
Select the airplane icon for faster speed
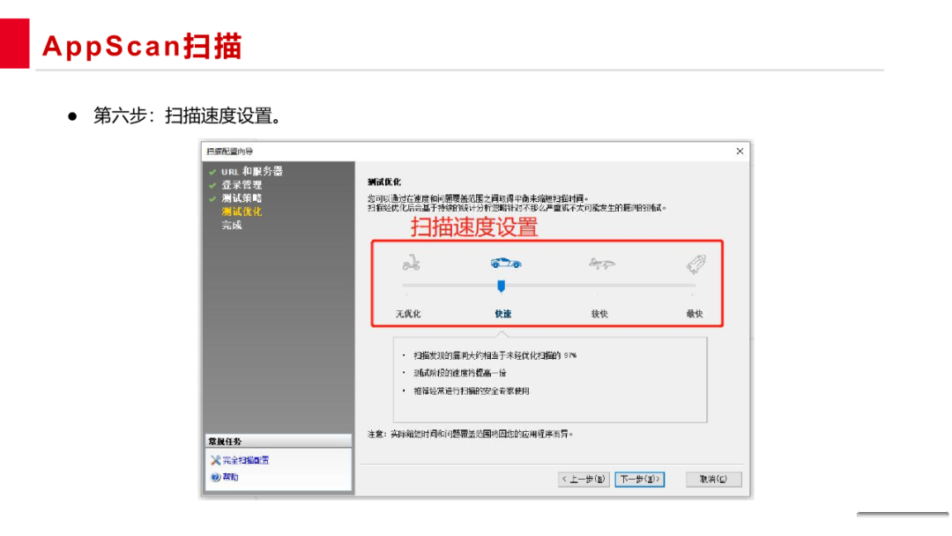(x=602, y=264)
